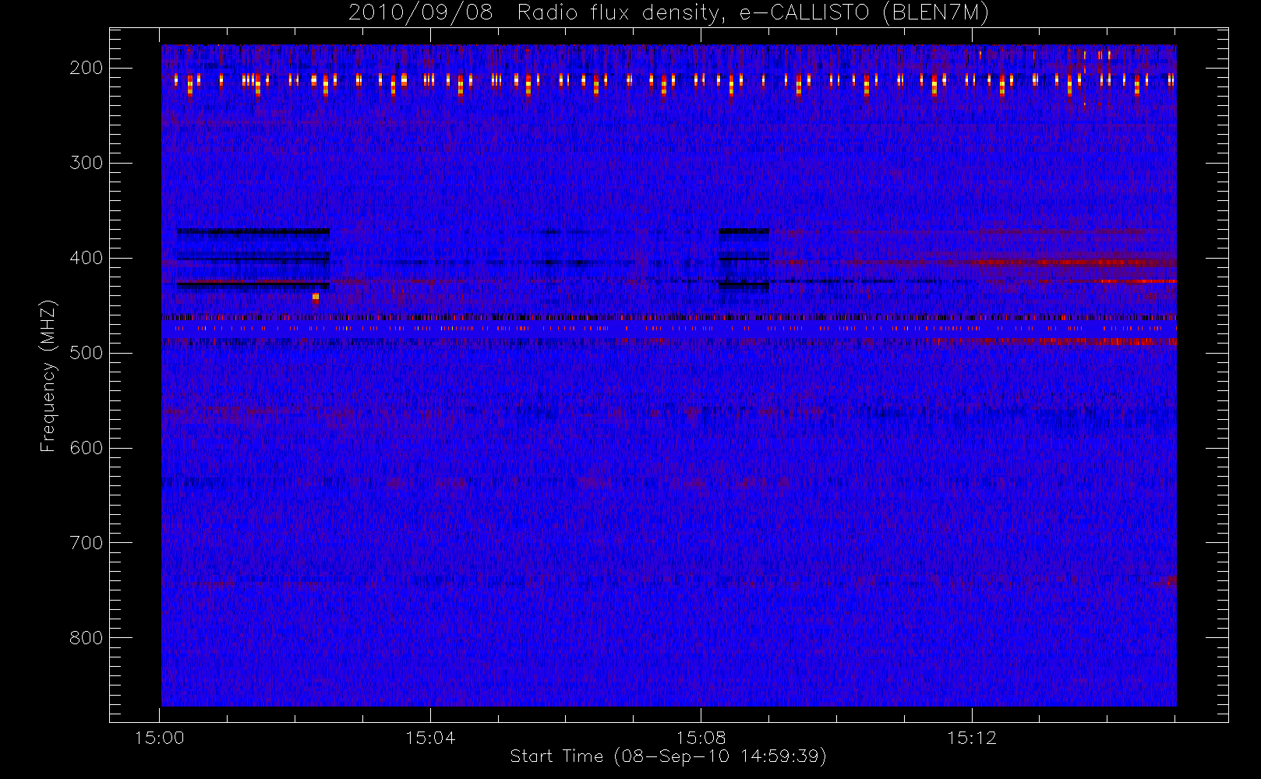Click the 400 frequency tick label
The width and height of the screenshot is (1261, 779).
87,258
